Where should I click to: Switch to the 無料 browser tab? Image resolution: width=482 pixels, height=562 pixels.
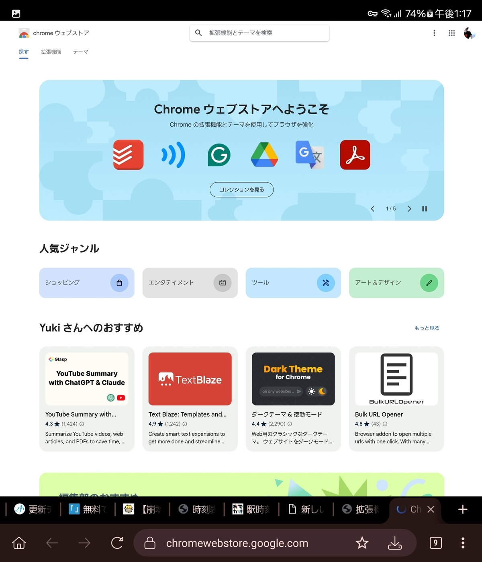88,509
